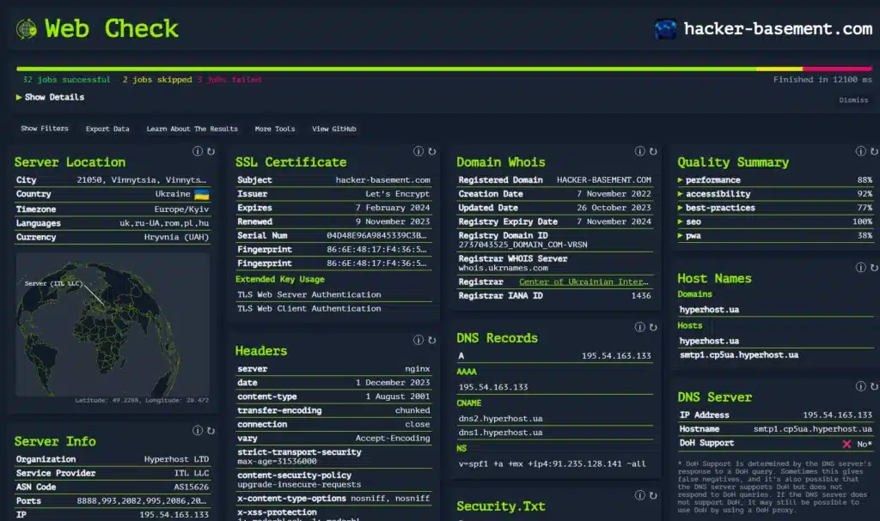Click the hacker-basement.com site favicon
Image resolution: width=880 pixels, height=521 pixels.
click(665, 28)
